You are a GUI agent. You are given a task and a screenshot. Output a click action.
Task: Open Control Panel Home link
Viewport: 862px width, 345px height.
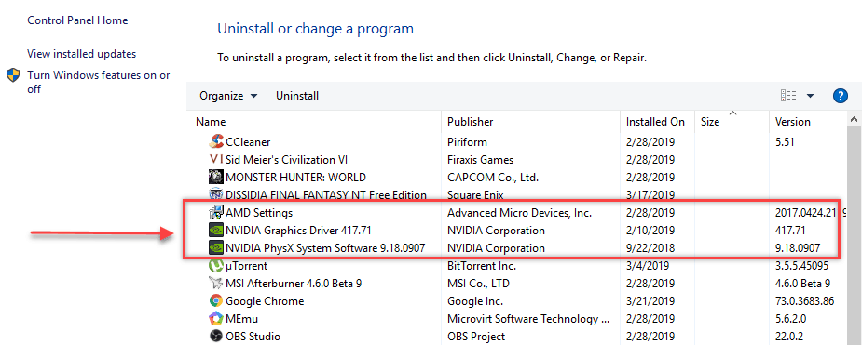(77, 20)
